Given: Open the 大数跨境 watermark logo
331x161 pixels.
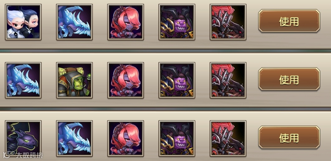Looking at the screenshot, I should 22,155.
